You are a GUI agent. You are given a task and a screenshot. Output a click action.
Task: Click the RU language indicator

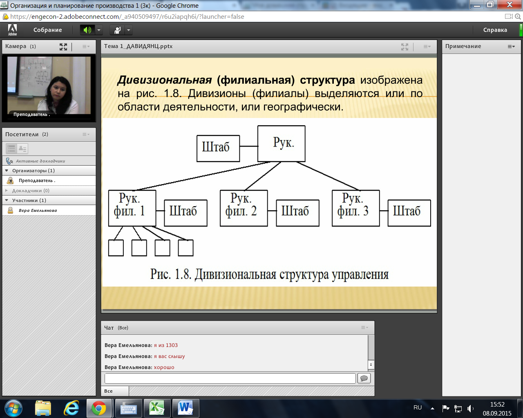[418, 407]
